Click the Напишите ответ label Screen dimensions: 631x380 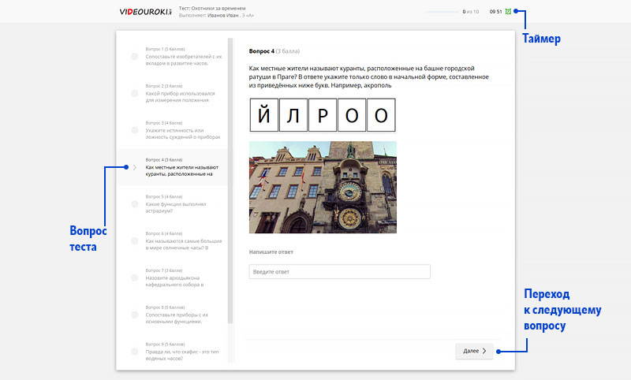[x=271, y=251]
